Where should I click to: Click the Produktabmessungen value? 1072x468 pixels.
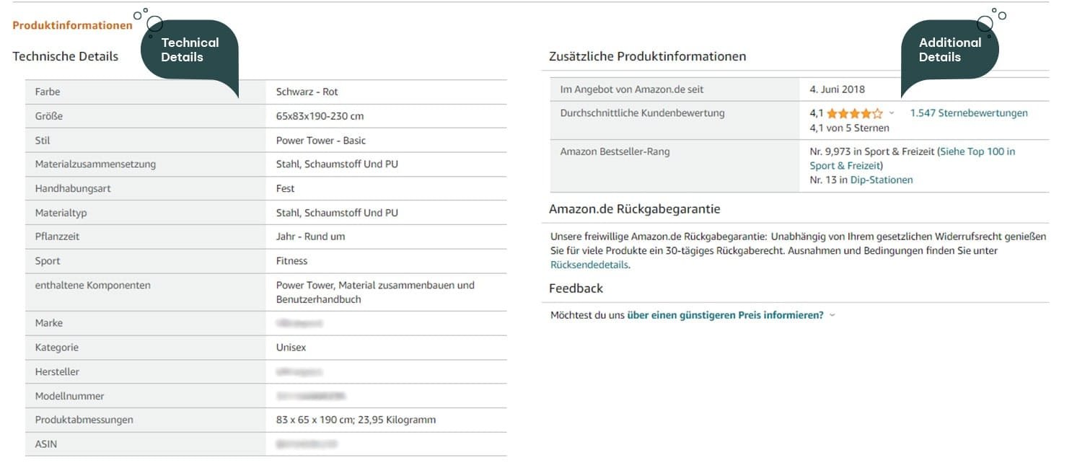[356, 420]
